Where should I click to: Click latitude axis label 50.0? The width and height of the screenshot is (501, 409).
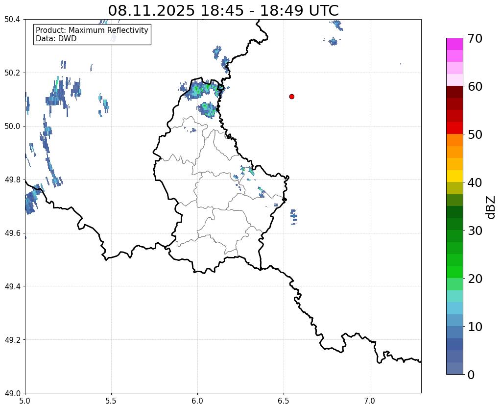pyautogui.click(x=12, y=127)
